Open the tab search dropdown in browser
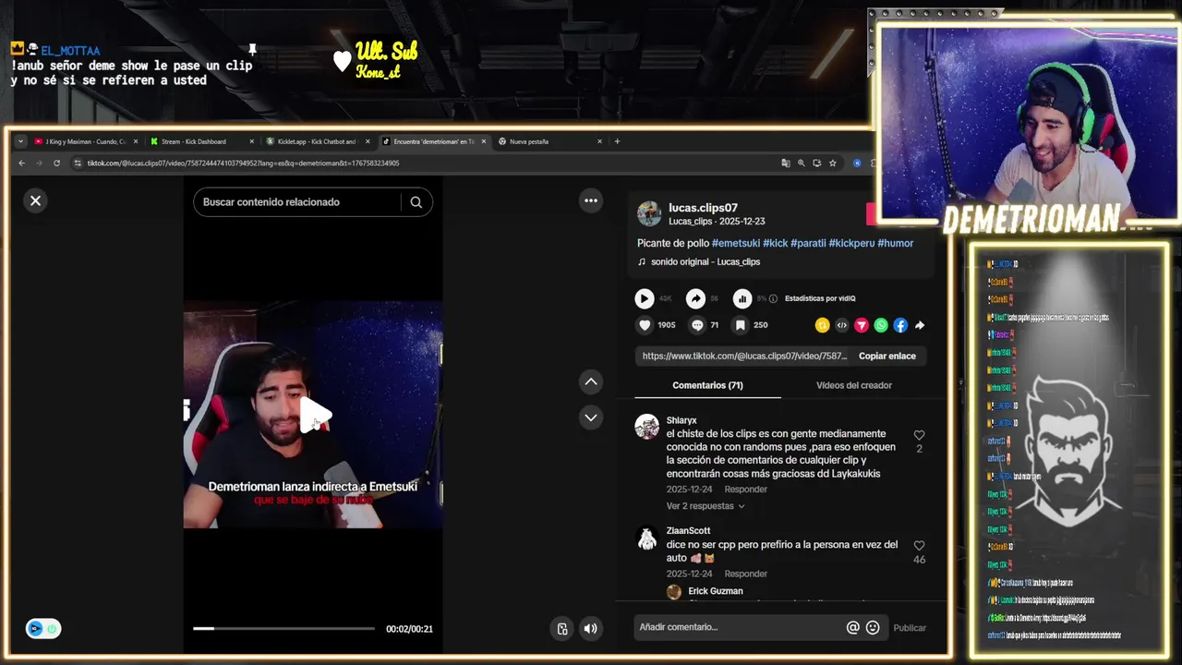Image resolution: width=1182 pixels, height=665 pixels. (21, 141)
